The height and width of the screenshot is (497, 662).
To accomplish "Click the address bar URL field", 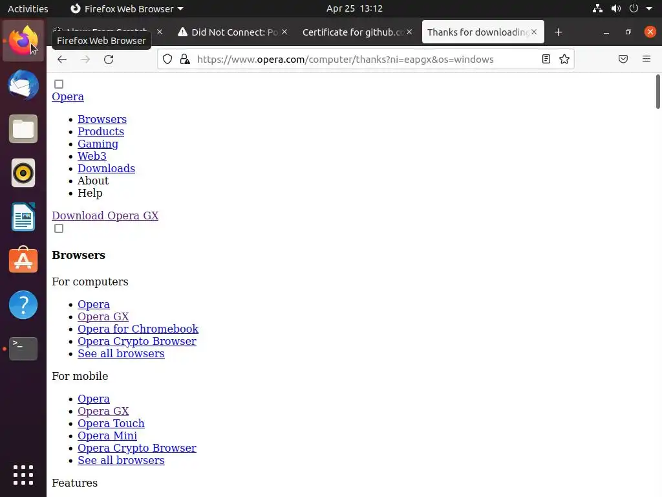I will tap(366, 59).
